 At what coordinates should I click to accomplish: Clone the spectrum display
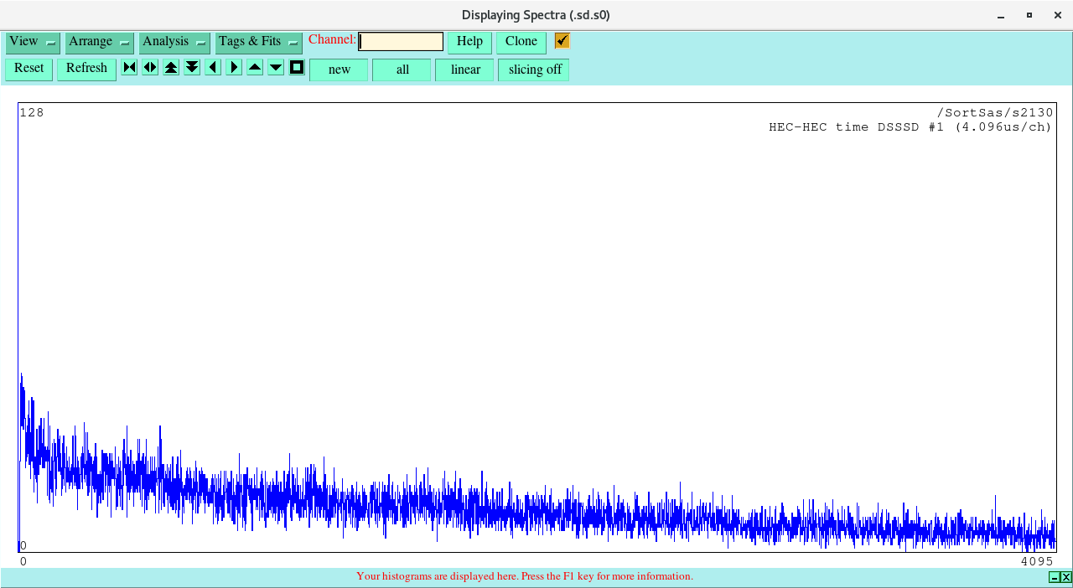(x=521, y=42)
